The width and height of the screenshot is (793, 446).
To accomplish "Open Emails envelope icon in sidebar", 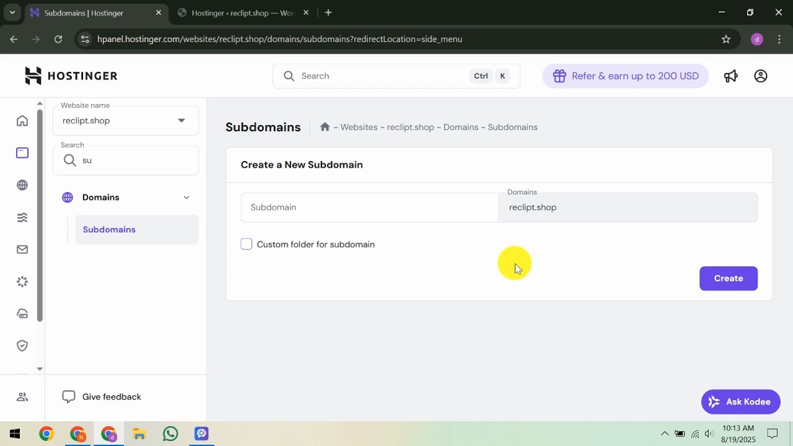I will click(22, 250).
